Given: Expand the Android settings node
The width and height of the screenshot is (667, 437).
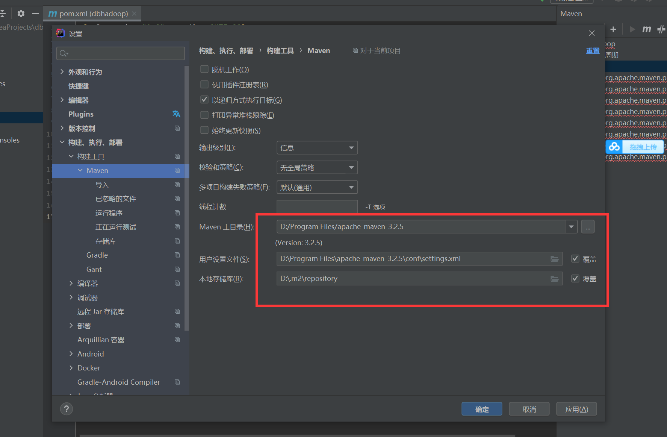Looking at the screenshot, I should tap(71, 354).
